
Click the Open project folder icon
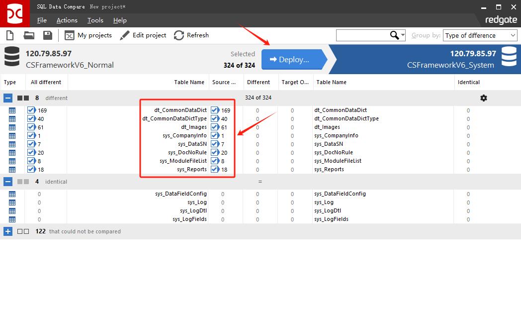(x=29, y=35)
